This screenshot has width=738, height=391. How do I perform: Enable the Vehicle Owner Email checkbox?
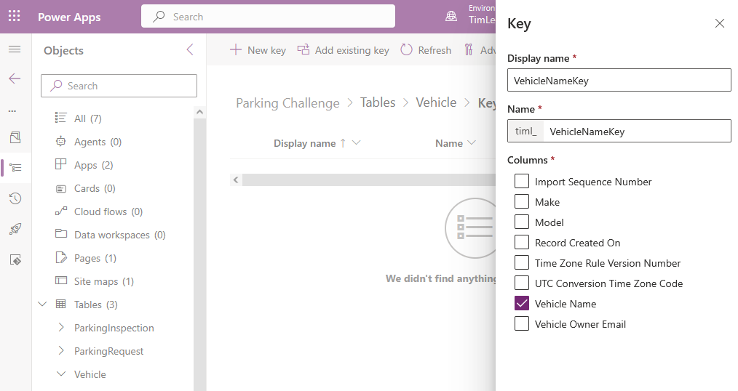click(522, 324)
